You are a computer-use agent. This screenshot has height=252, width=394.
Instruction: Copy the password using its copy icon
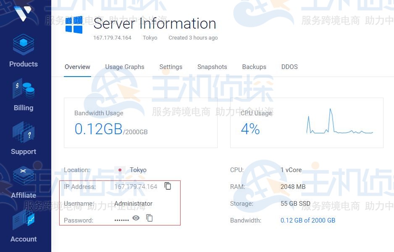pos(150,218)
